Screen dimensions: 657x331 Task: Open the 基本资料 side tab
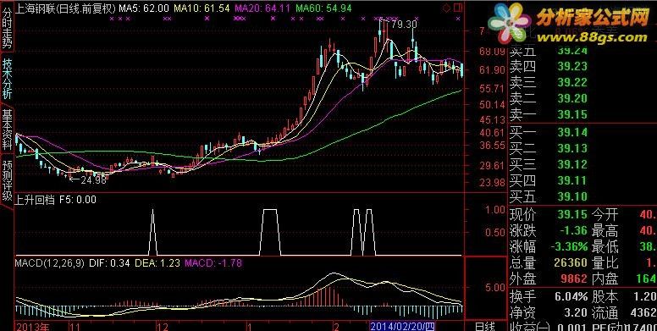pos(7,130)
